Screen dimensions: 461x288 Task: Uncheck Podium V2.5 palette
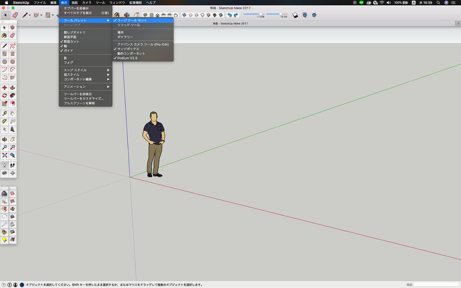point(143,58)
